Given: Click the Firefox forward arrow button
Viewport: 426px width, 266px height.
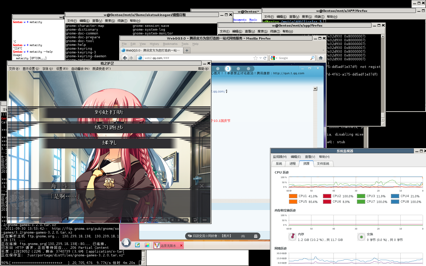Looking at the screenshot, I should tap(131, 58).
